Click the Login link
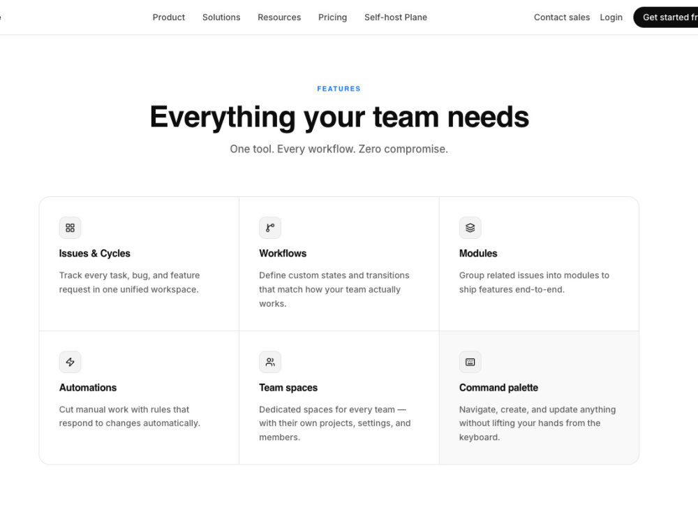The width and height of the screenshot is (698, 524). click(x=611, y=17)
